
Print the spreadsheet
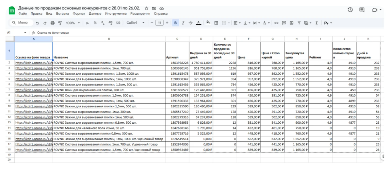[x=53, y=23]
